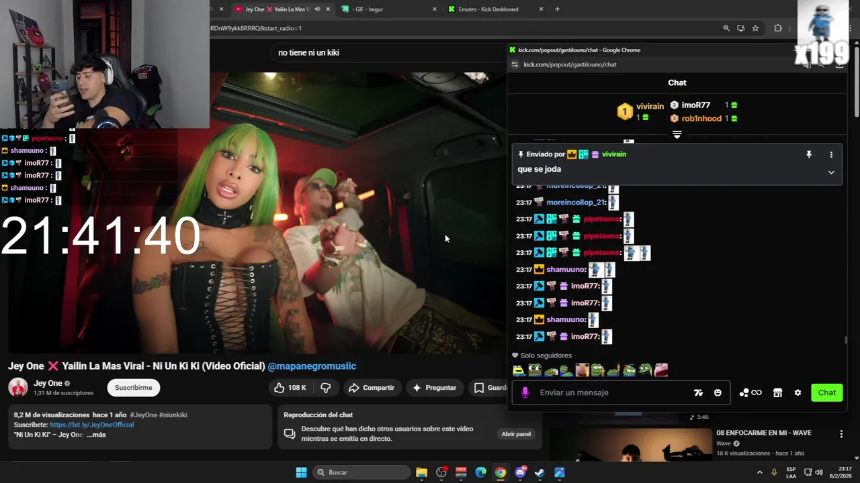Open chat replay with Abrir panel
Image resolution: width=860 pixels, height=483 pixels.
point(516,434)
